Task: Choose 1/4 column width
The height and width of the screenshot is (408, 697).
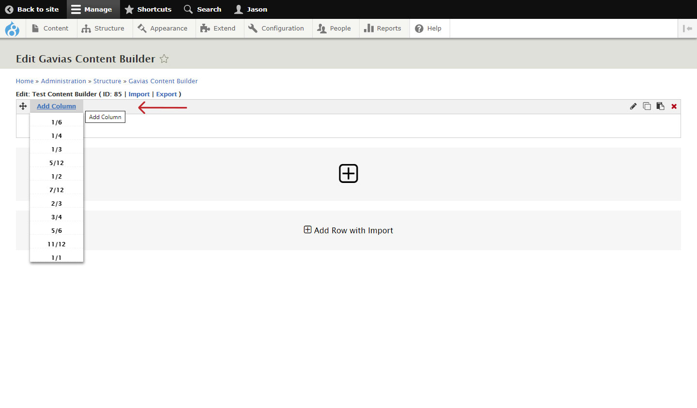Action: coord(57,136)
